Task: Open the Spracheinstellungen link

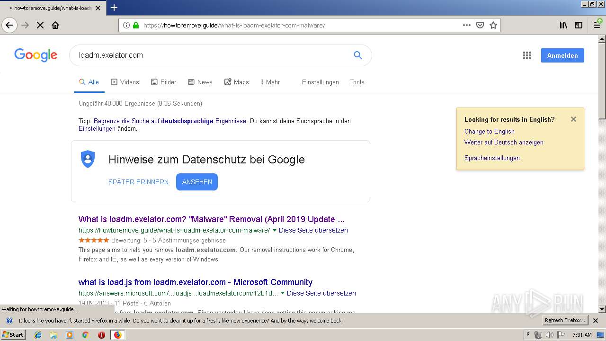Action: 492,158
